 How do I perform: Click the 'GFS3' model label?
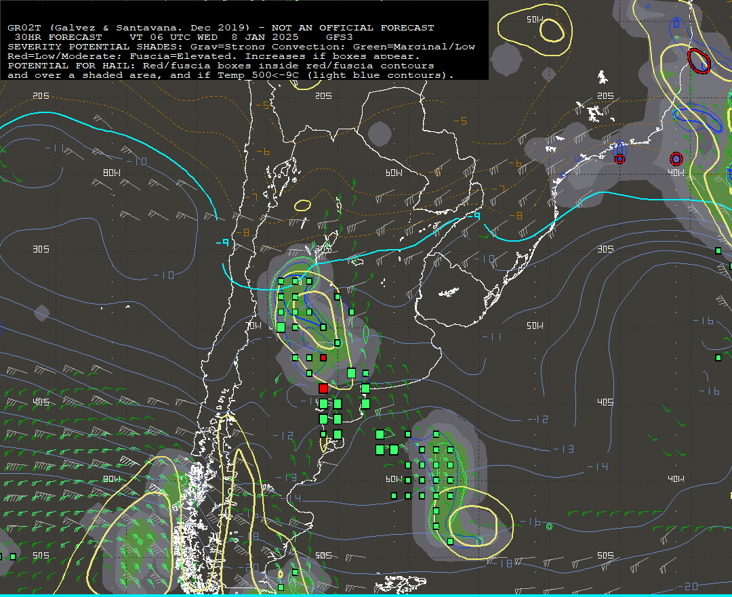click(339, 37)
